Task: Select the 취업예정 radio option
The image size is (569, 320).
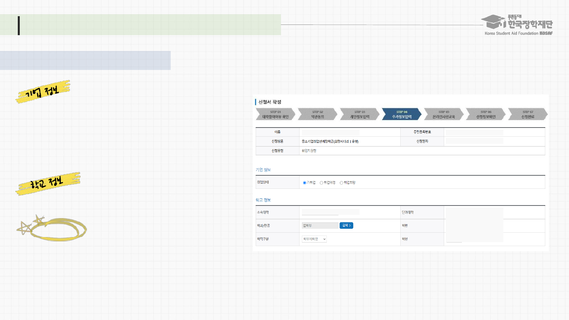Action: [322, 183]
